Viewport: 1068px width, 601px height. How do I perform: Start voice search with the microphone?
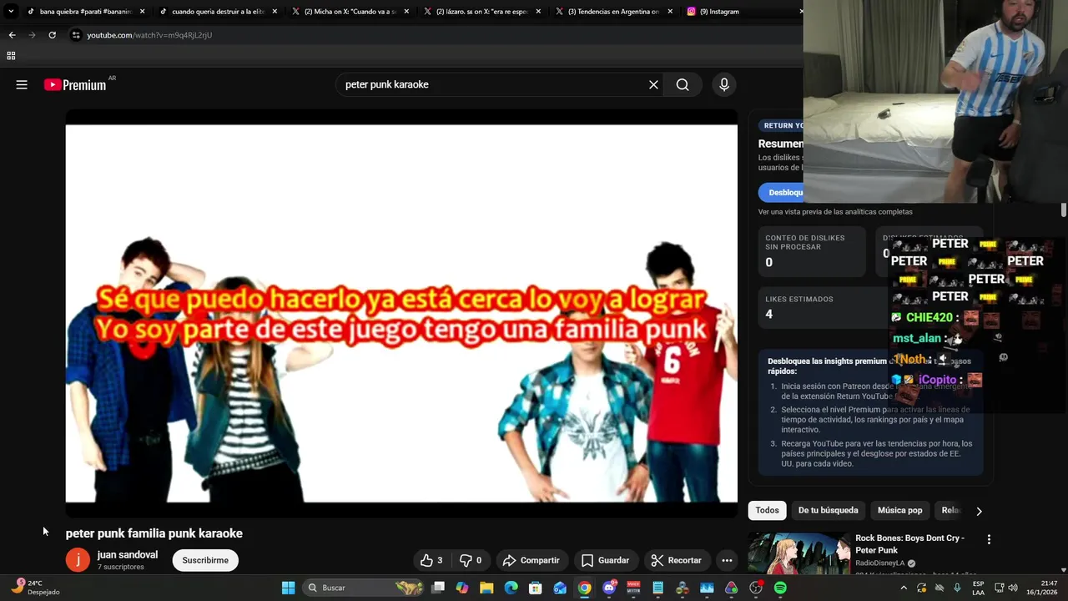[723, 84]
